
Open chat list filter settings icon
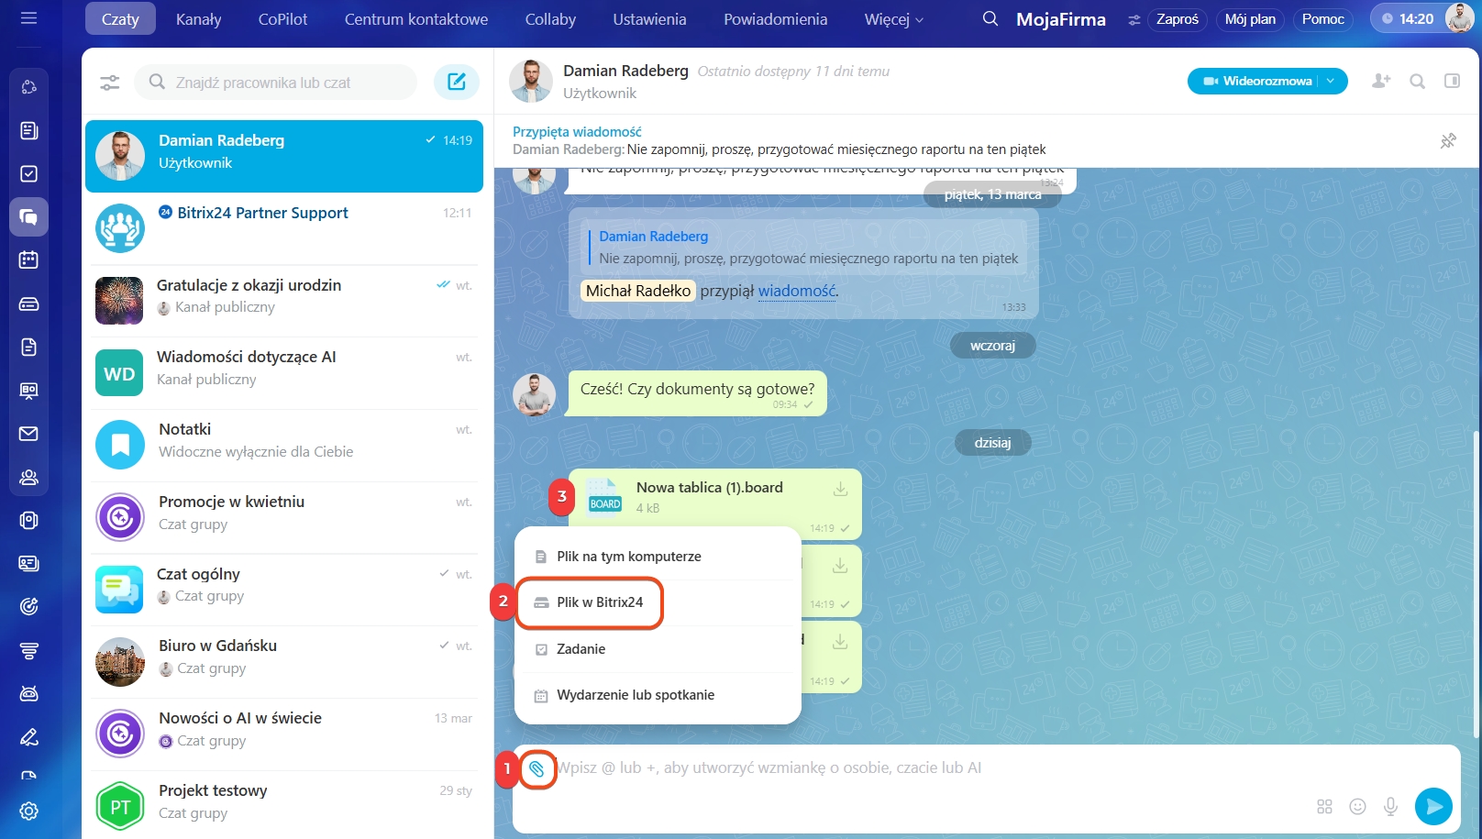(x=110, y=83)
